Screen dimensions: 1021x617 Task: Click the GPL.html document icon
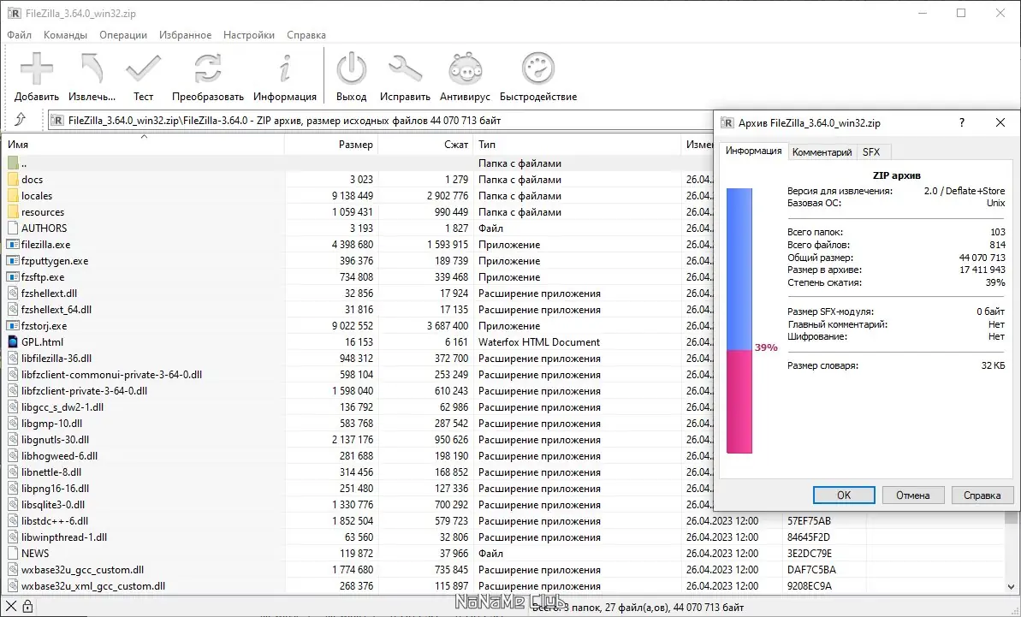tap(13, 341)
